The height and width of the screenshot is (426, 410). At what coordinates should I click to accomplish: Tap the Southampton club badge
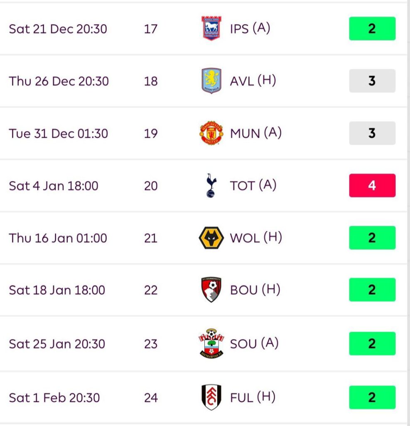(211, 344)
